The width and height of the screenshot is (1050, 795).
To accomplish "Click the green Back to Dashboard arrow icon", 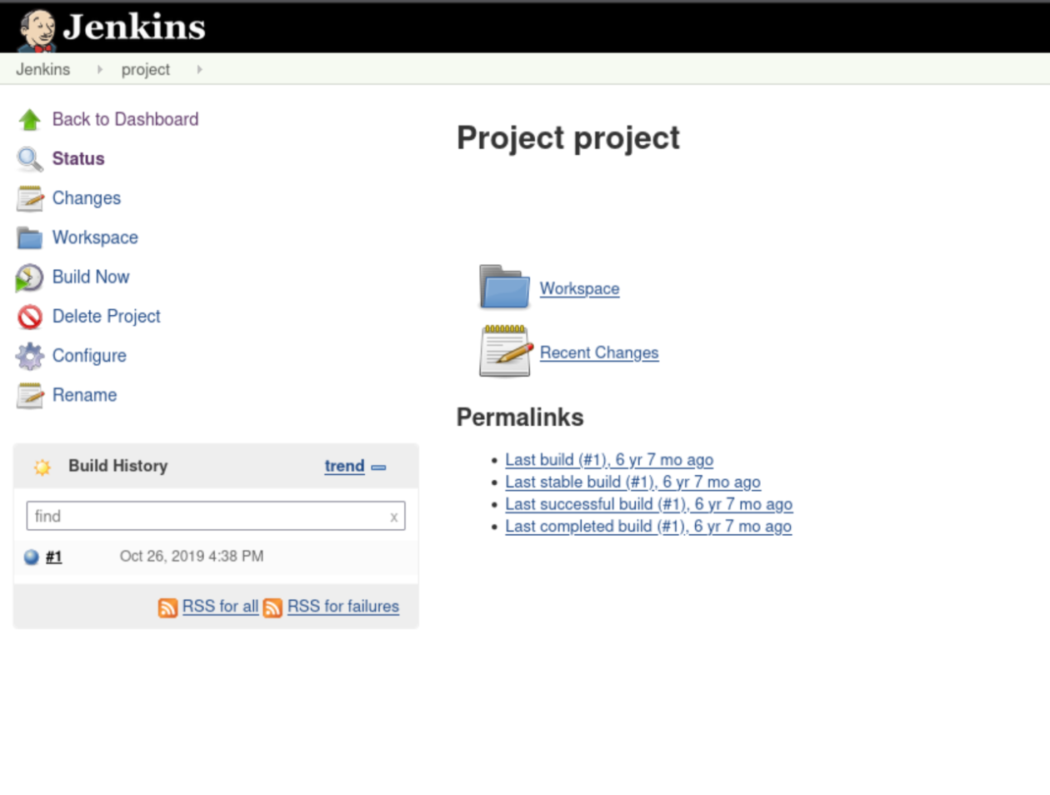I will [x=30, y=120].
